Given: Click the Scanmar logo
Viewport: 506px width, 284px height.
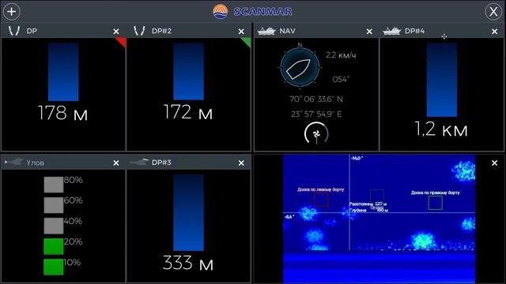Looking at the screenshot, I should pyautogui.click(x=252, y=12).
